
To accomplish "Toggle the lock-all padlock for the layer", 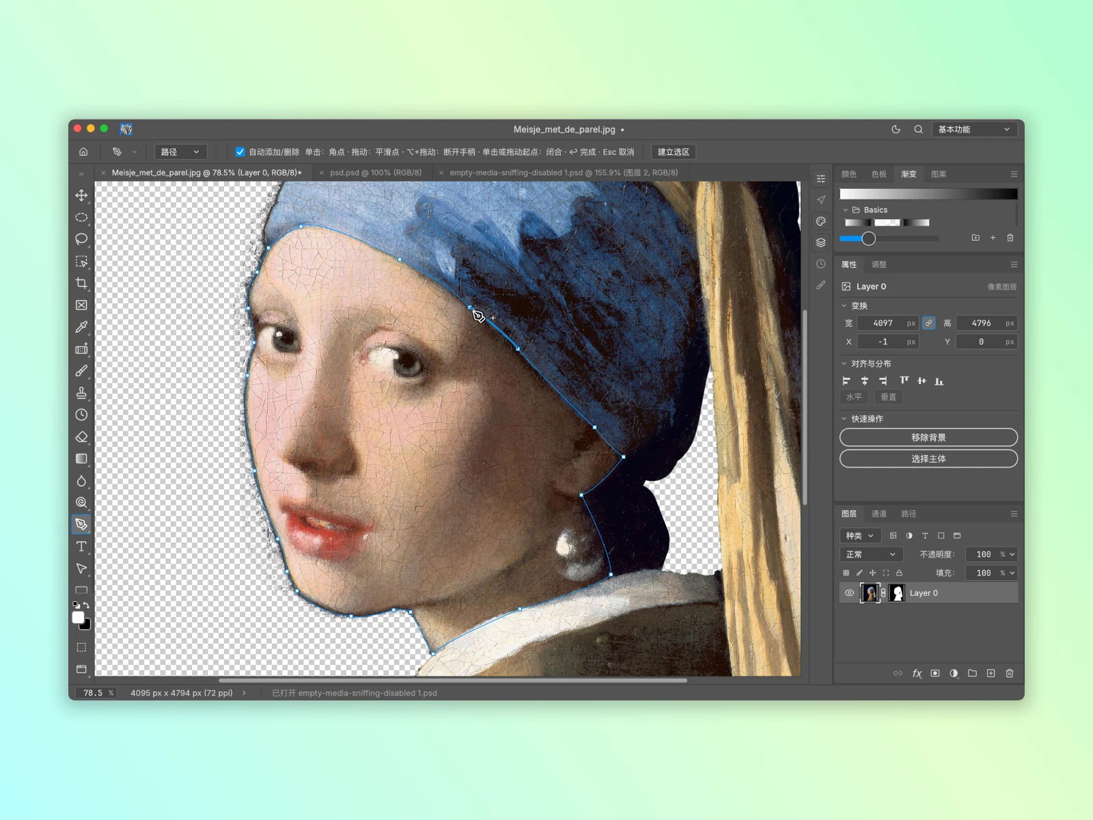I will (x=900, y=573).
